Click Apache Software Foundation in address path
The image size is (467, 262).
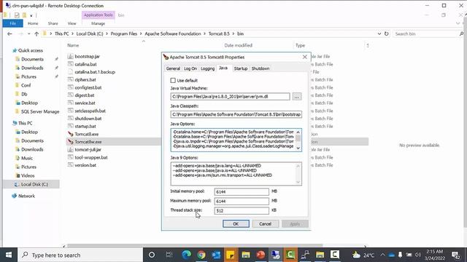click(173, 34)
